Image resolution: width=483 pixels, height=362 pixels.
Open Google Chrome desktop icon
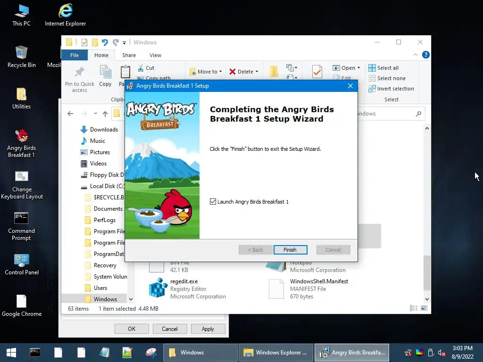[22, 306]
